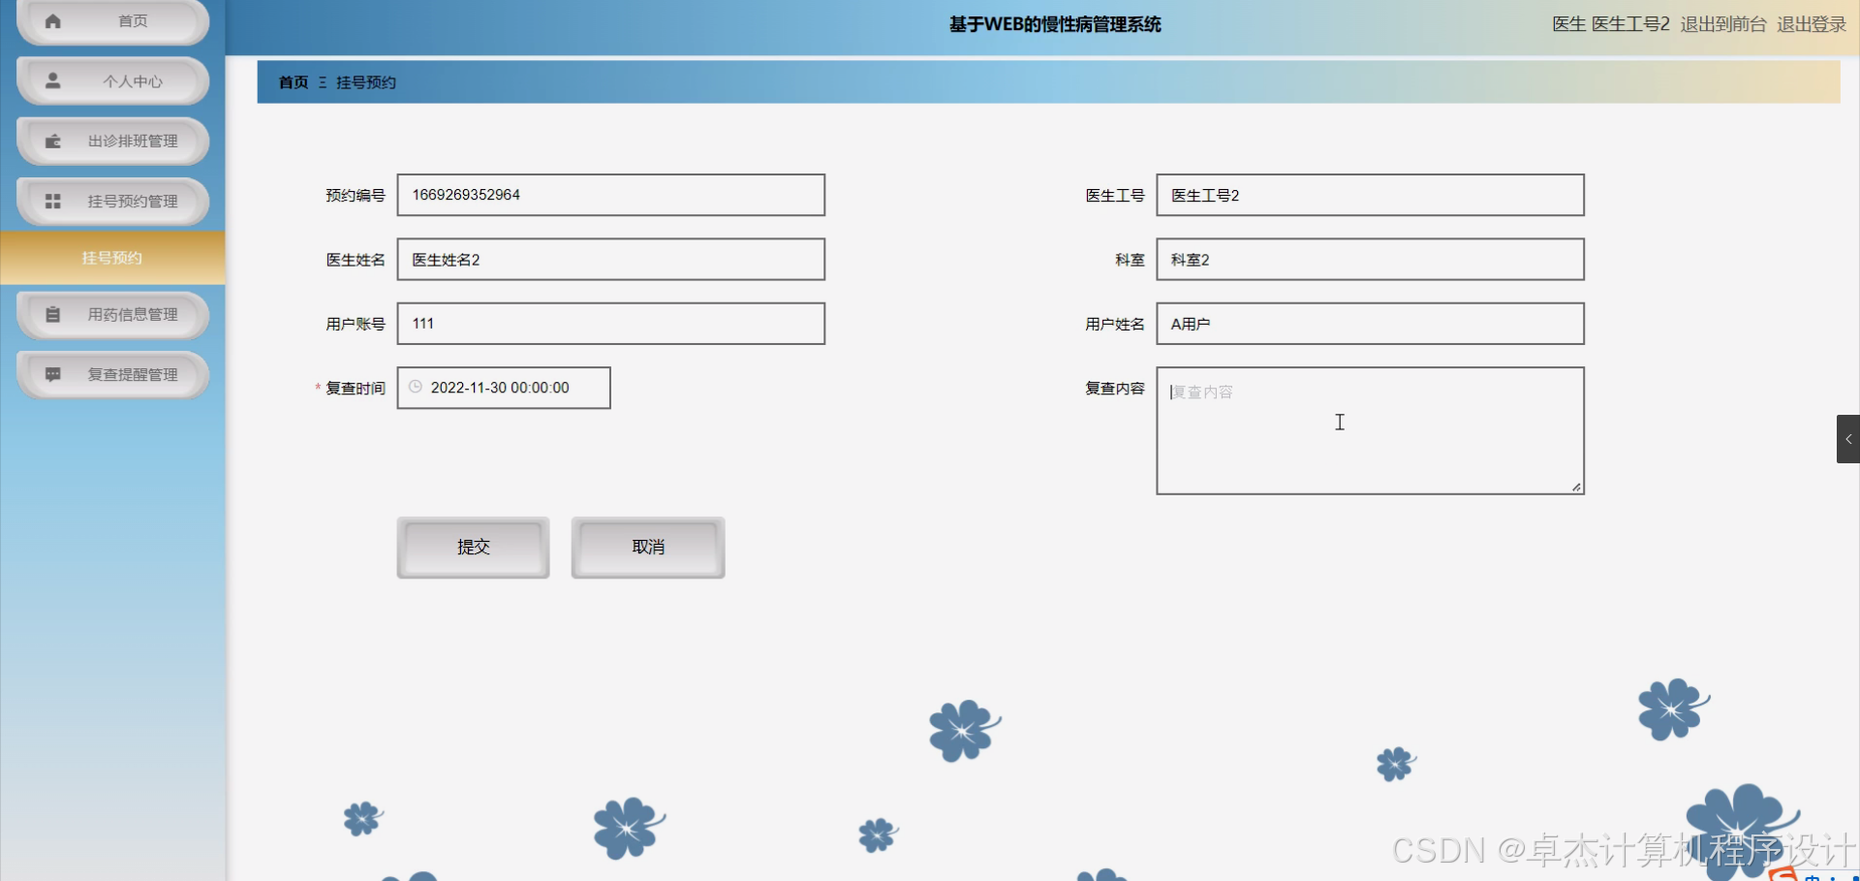Click 退出到前台 link in header
1860x881 pixels.
(1723, 24)
